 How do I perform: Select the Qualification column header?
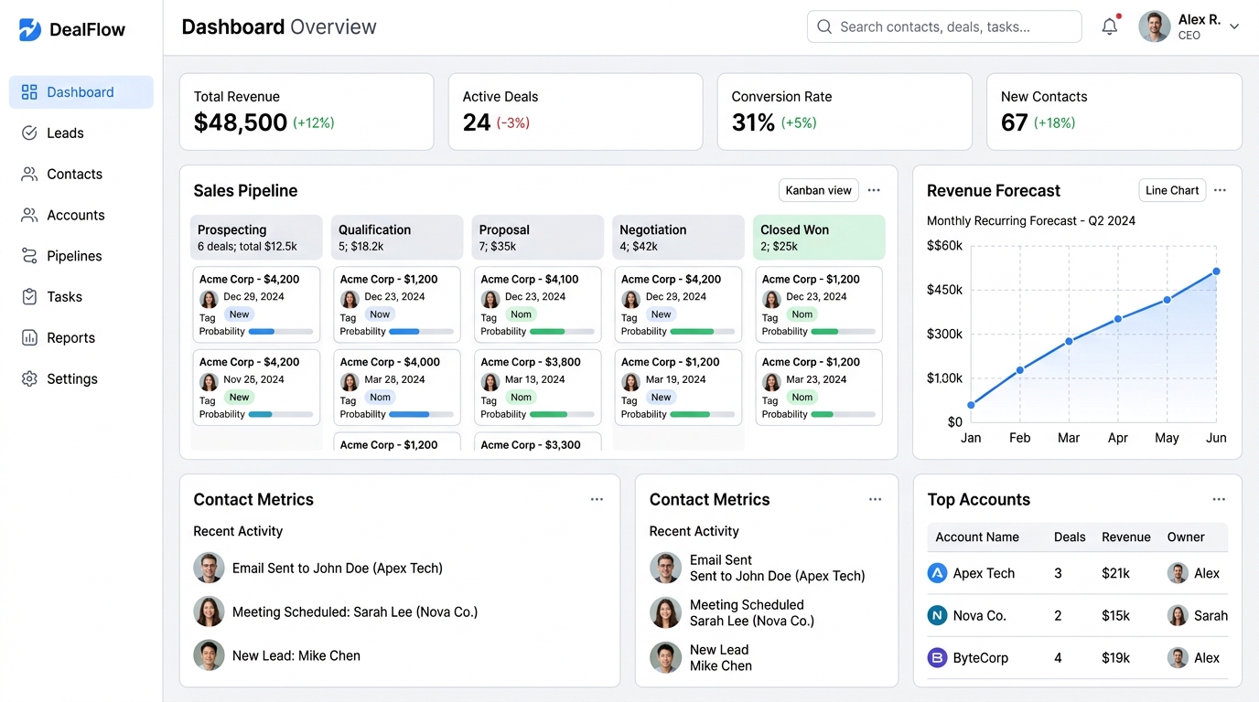(x=397, y=238)
